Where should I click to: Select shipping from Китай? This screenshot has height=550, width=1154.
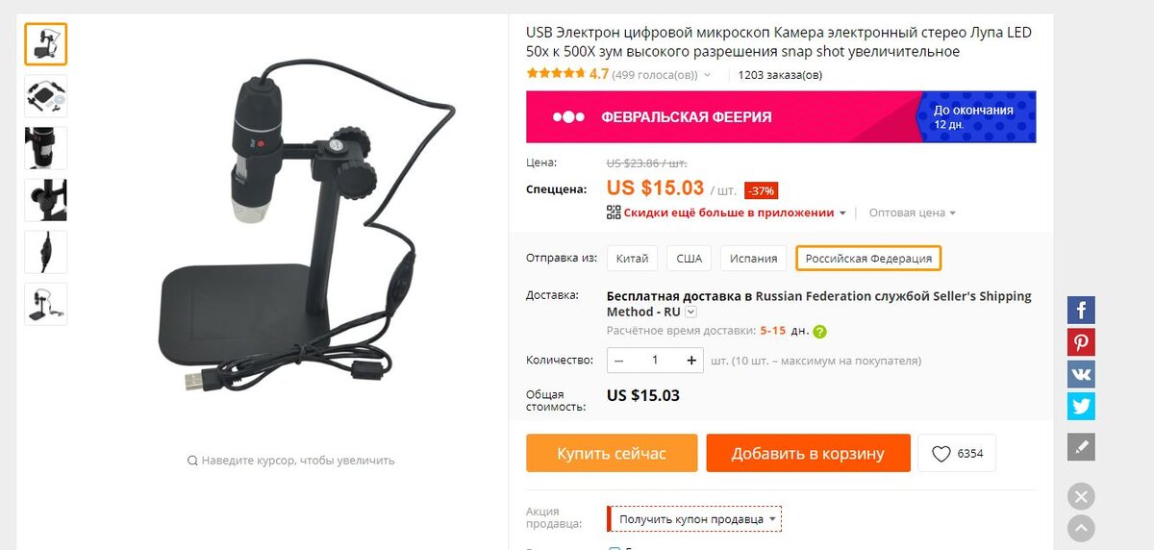[632, 259]
